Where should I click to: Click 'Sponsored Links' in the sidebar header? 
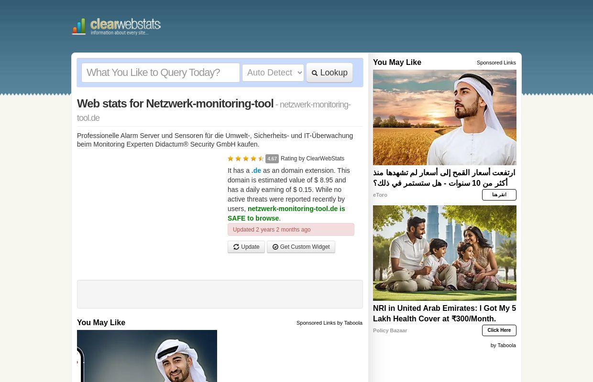(496, 63)
